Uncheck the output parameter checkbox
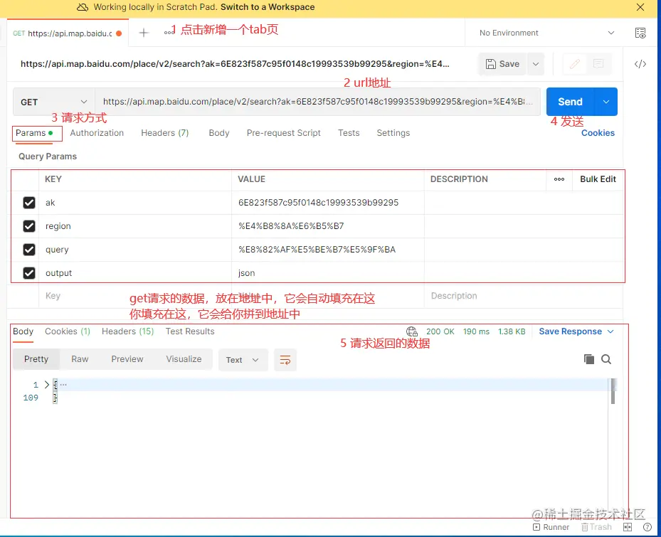The height and width of the screenshot is (537, 661). coord(29,273)
